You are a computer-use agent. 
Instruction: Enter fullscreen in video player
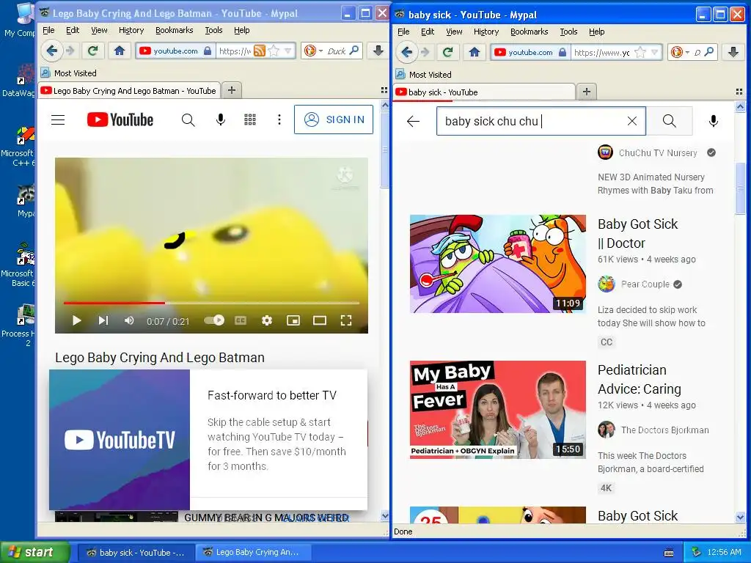pos(346,320)
